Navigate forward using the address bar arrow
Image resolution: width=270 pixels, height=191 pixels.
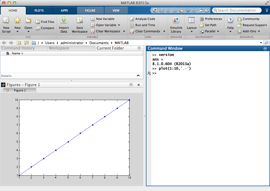point(11,43)
